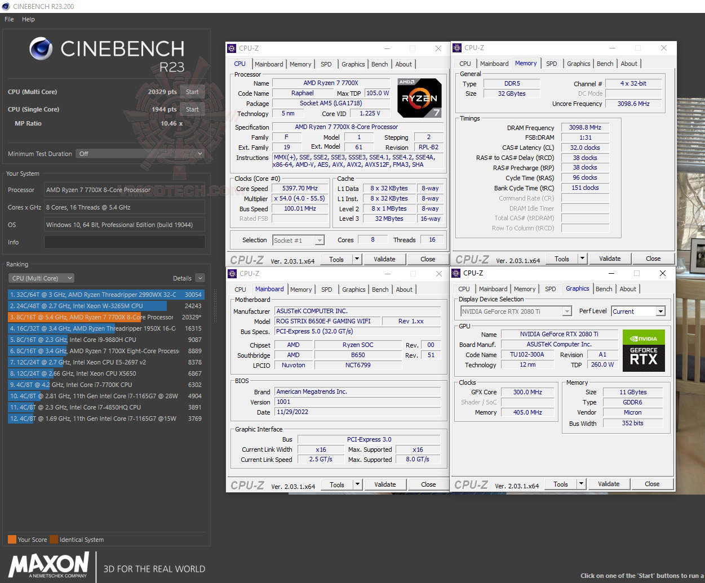Select the Xeon CPU X5650 ranking row
The image size is (705, 583).
pyautogui.click(x=106, y=373)
